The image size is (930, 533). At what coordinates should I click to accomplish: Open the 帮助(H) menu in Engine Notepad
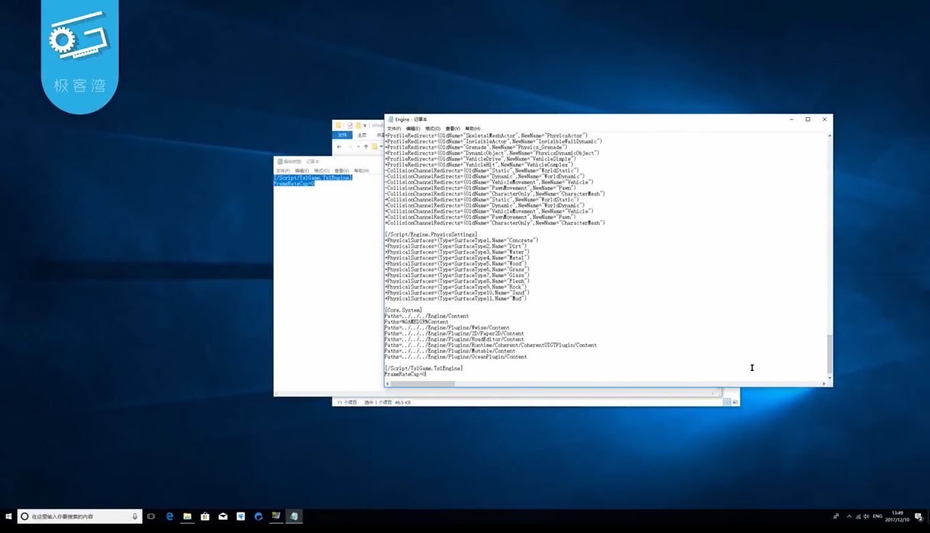pos(472,129)
